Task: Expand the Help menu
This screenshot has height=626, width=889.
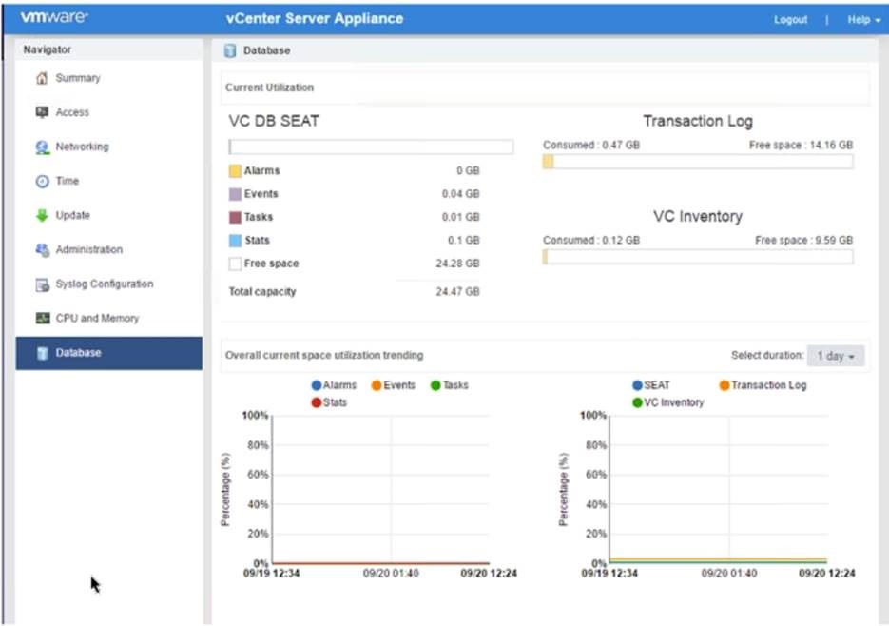Action: tap(862, 20)
